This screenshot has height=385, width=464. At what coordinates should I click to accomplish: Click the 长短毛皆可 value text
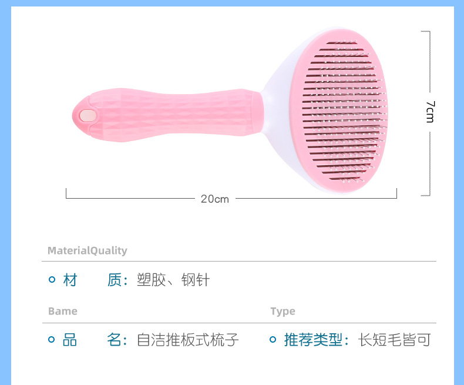point(395,340)
